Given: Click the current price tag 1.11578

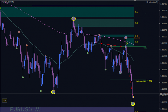Looking at the screenshot, I should pyautogui.click(x=163, y=94).
